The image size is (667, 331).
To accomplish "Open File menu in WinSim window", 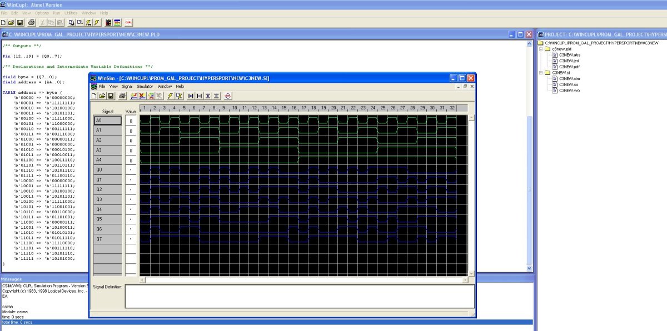I will pyautogui.click(x=102, y=87).
